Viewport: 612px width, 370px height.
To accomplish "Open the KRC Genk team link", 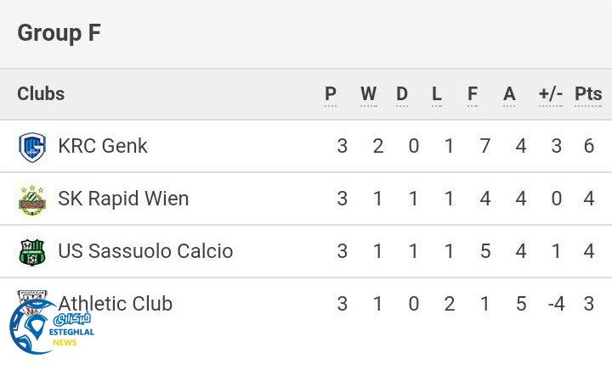I will click(x=103, y=146).
